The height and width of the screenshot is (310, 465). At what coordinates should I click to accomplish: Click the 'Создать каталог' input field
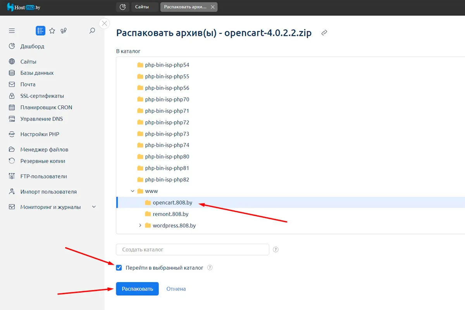point(193,250)
